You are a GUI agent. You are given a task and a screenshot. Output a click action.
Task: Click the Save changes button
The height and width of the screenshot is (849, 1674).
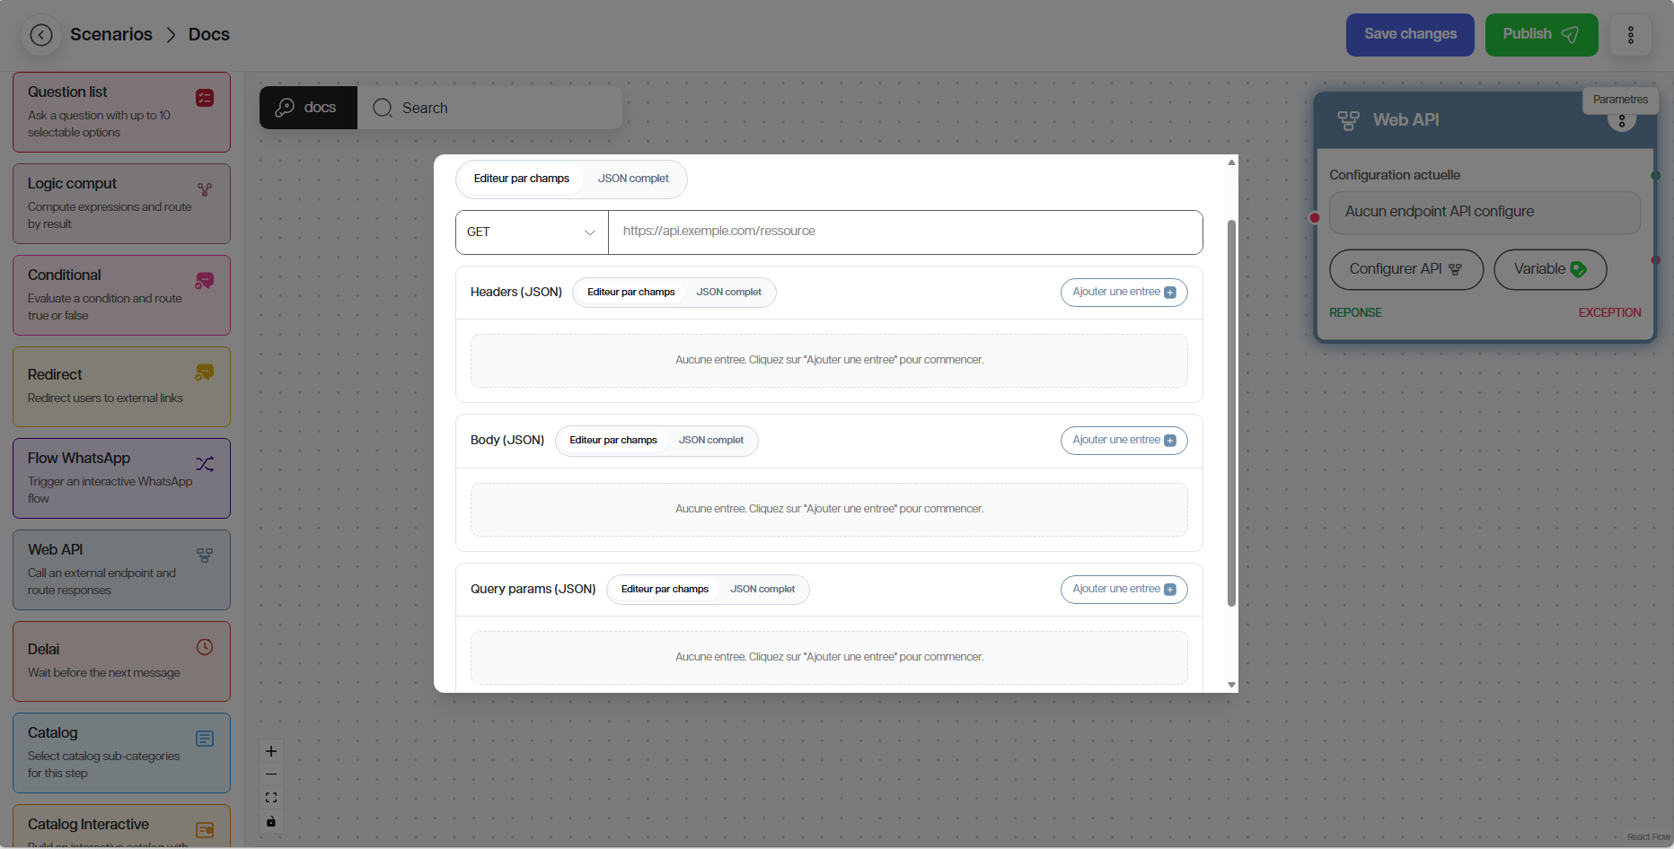tap(1409, 35)
